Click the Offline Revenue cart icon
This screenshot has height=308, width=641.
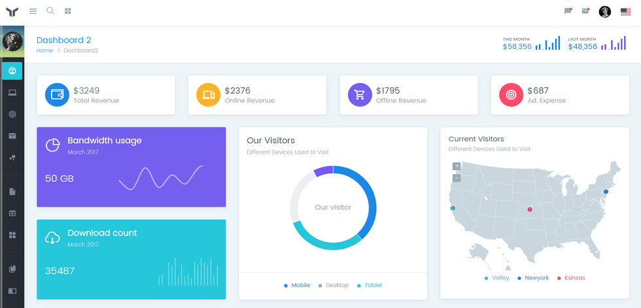tap(360, 95)
